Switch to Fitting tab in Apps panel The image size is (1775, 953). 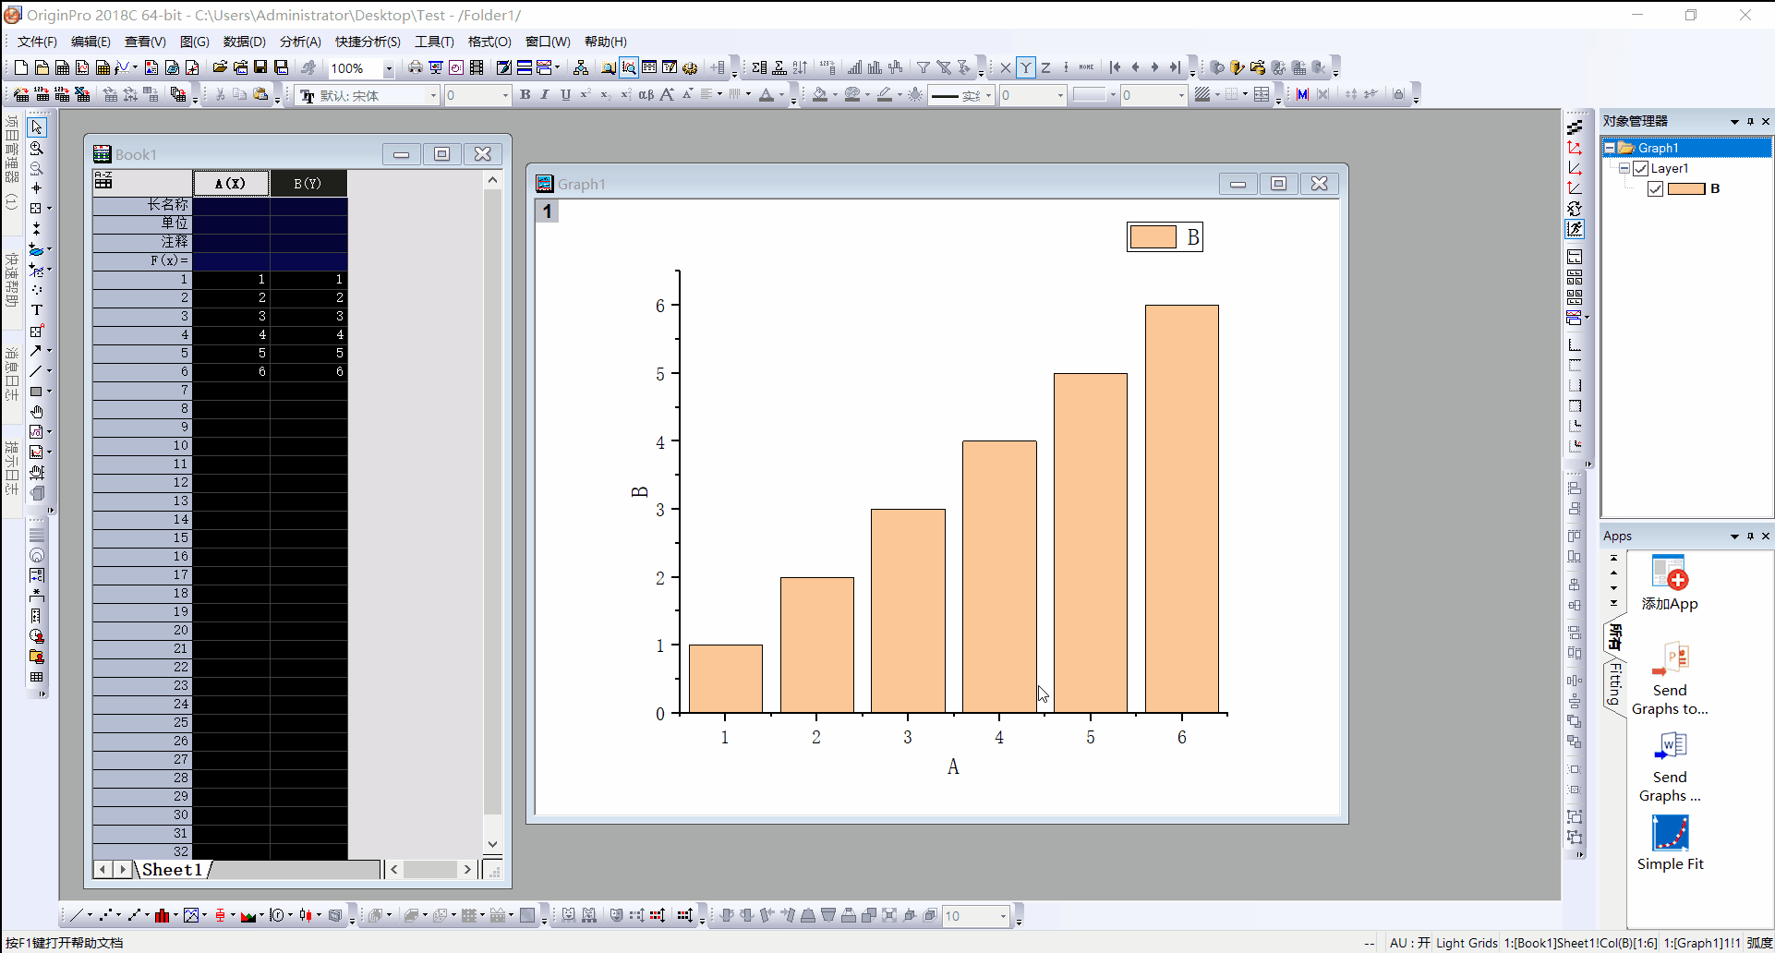point(1614,684)
